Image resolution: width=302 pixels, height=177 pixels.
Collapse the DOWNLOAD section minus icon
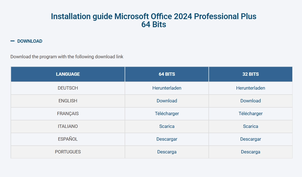pyautogui.click(x=12, y=41)
